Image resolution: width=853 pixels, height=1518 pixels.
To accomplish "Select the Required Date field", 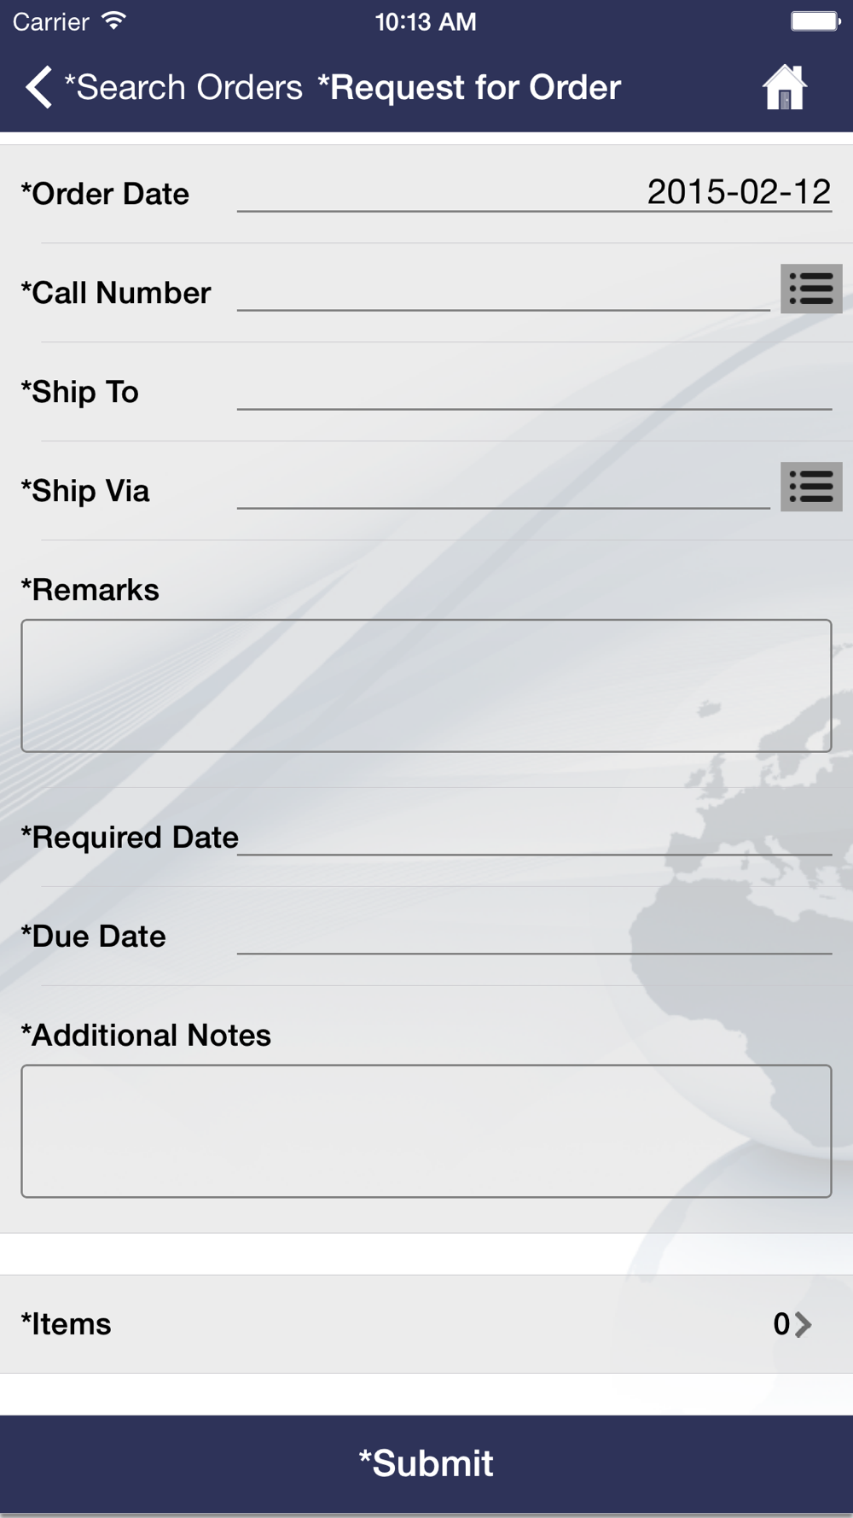I will 534,837.
